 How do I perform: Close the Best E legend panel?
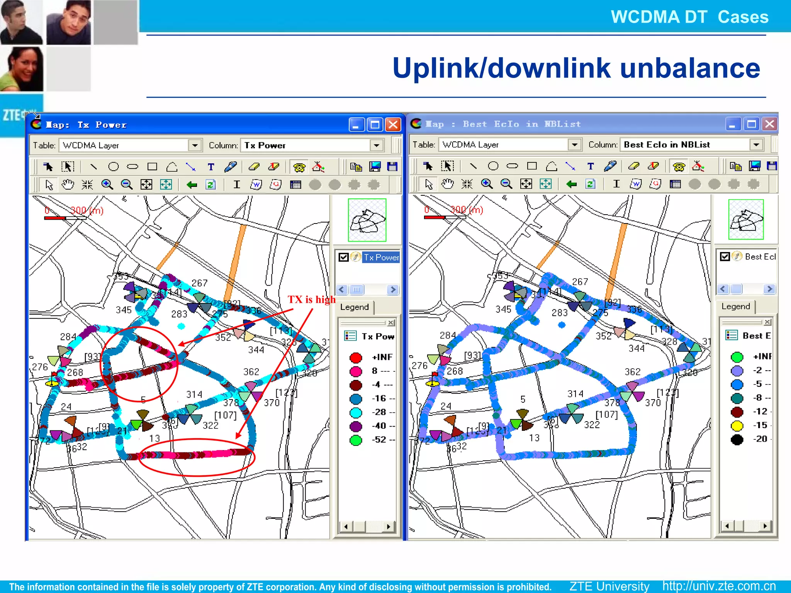point(767,322)
